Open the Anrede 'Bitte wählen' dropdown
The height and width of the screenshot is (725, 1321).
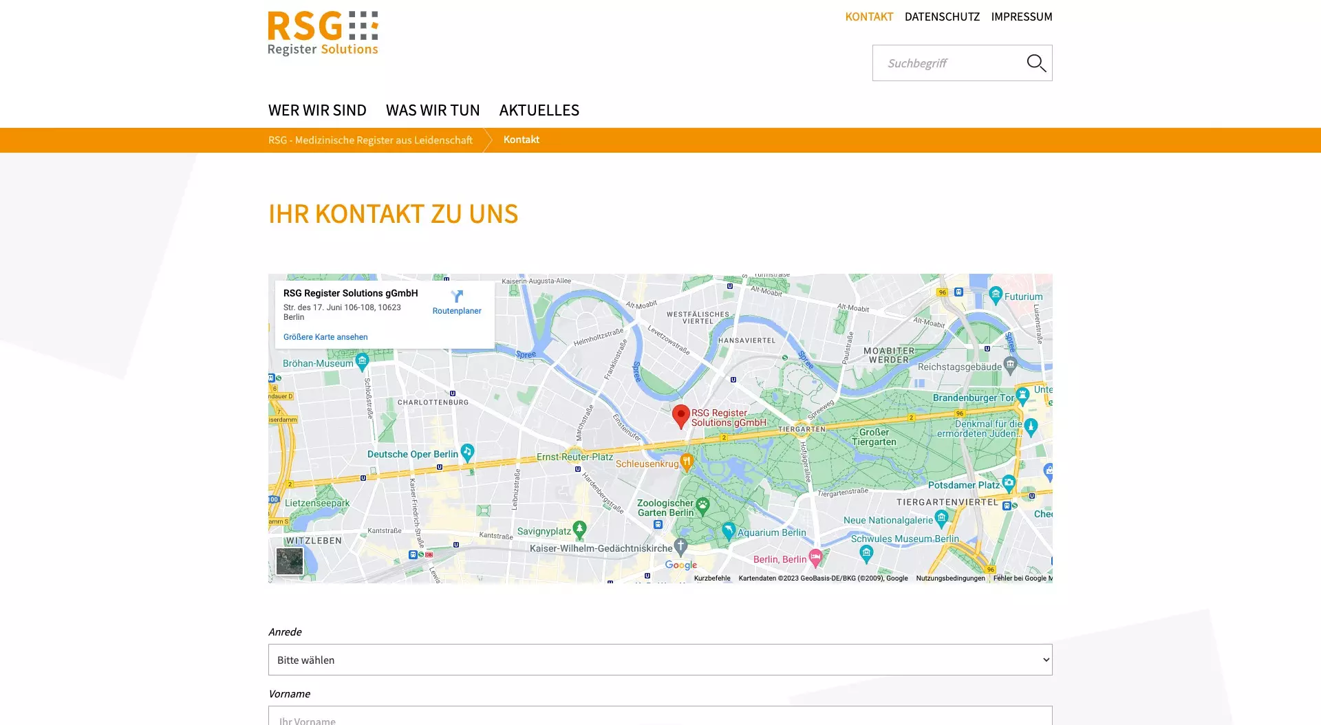660,660
